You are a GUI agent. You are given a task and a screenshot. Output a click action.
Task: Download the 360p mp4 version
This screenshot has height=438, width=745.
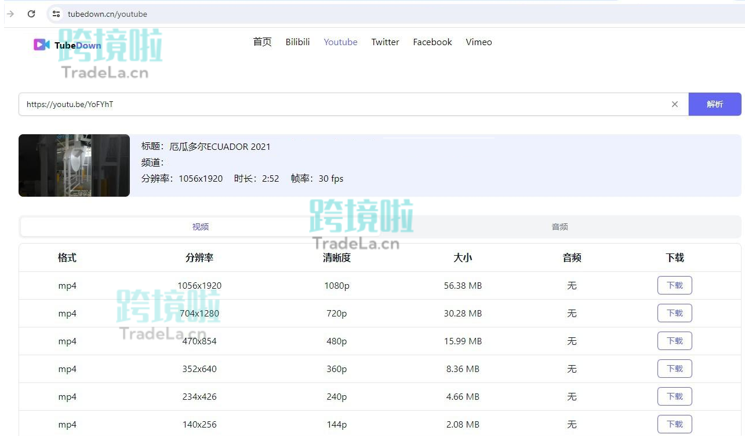[x=674, y=369]
